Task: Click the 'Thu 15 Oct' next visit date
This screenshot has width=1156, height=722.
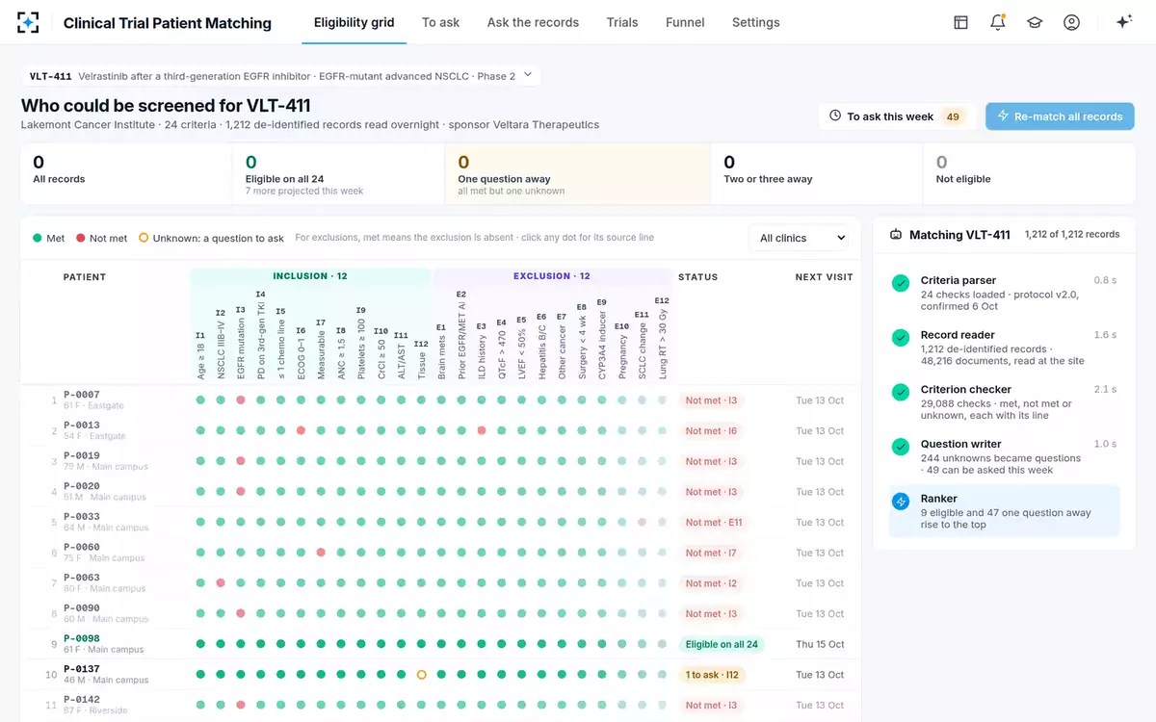Action: (x=820, y=644)
